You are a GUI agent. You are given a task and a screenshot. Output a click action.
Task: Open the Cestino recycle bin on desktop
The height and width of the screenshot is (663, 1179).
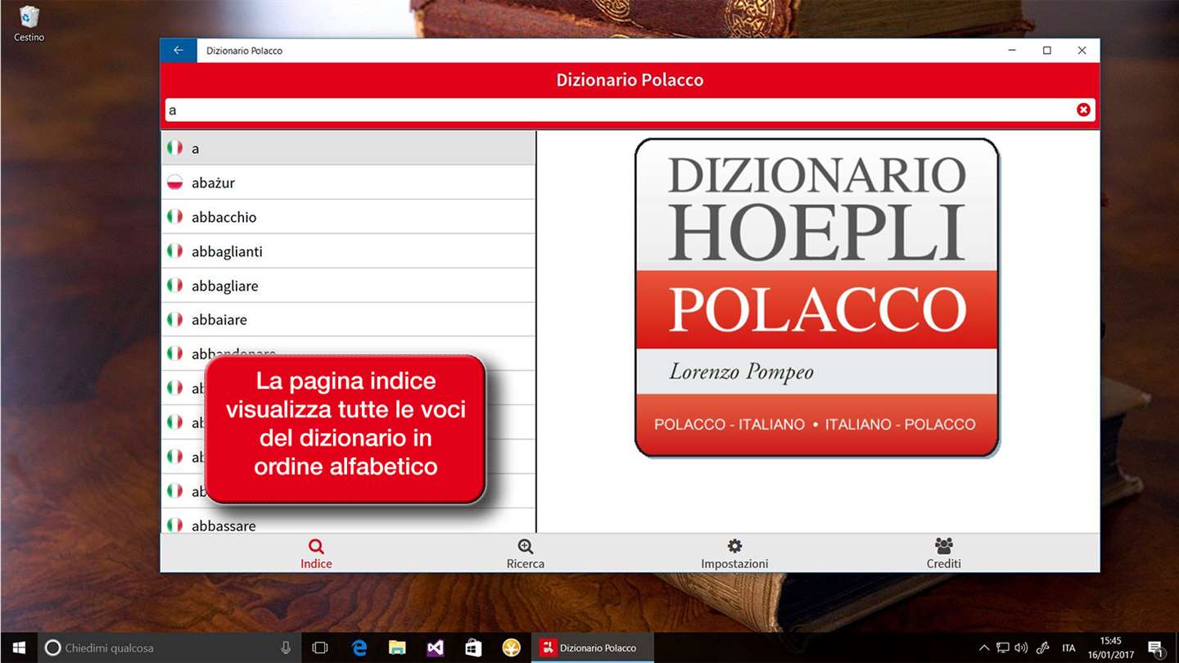(29, 24)
